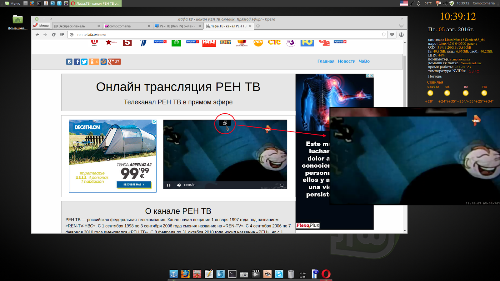This screenshot has height=281, width=500.
Task: Close the compizomania tab
Action: 149,26
